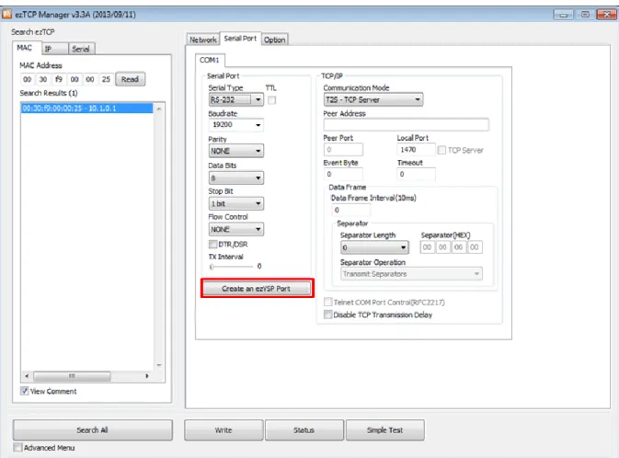Click search results scroll right arrow
The width and height of the screenshot is (619, 458).
[147, 376]
